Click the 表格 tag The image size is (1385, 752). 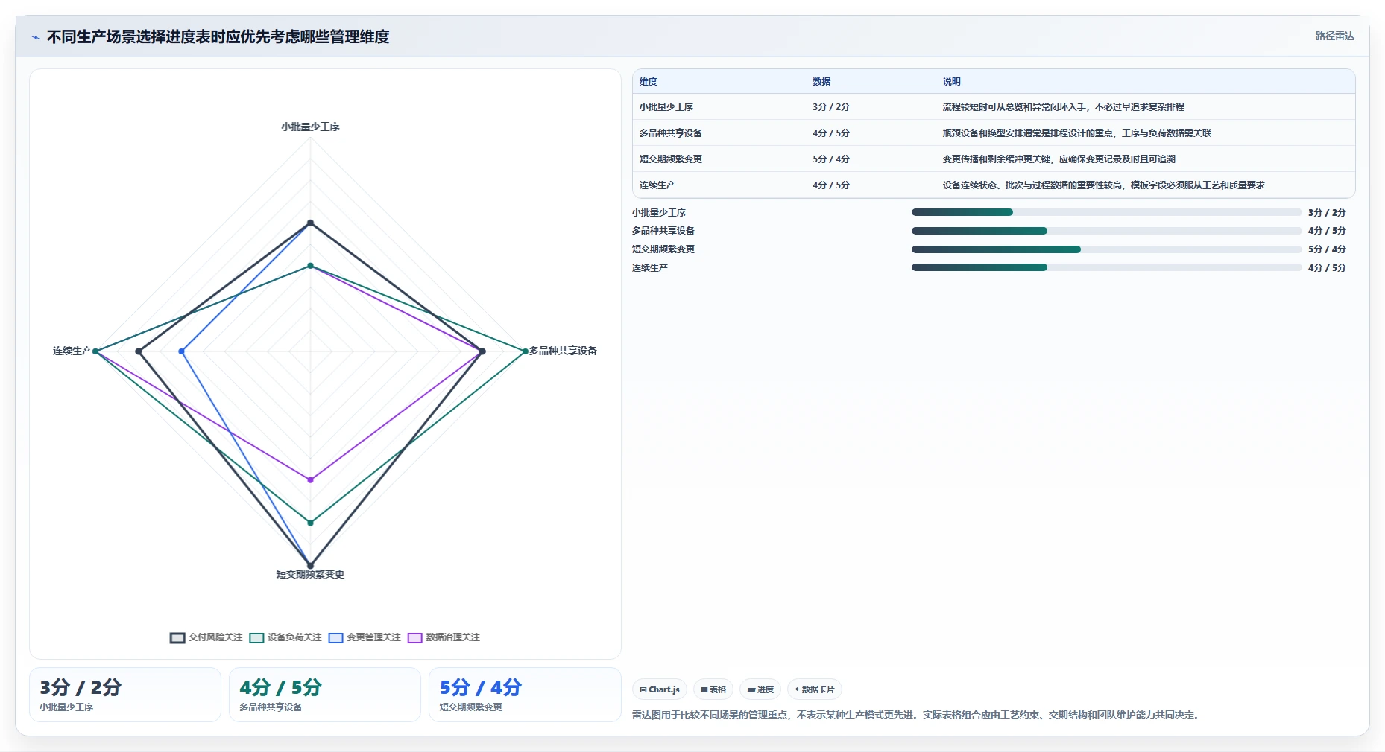click(713, 689)
